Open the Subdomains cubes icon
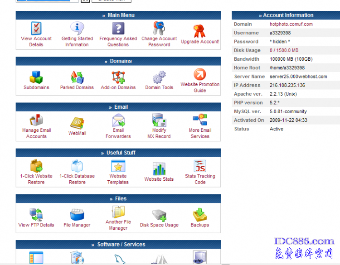 point(36,77)
